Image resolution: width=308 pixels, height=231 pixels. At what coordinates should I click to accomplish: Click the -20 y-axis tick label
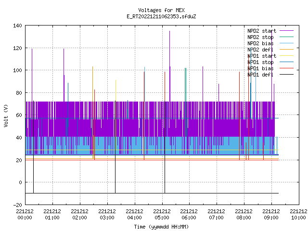pyautogui.click(x=17, y=205)
